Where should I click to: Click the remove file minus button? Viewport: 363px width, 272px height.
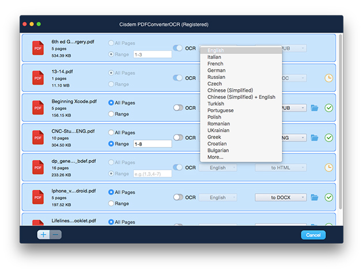(55, 235)
